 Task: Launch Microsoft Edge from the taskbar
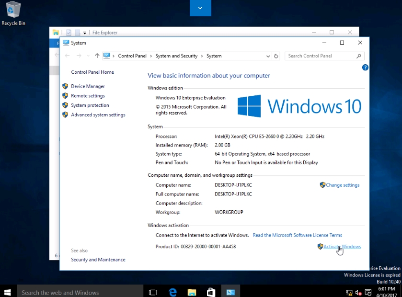pos(172,292)
